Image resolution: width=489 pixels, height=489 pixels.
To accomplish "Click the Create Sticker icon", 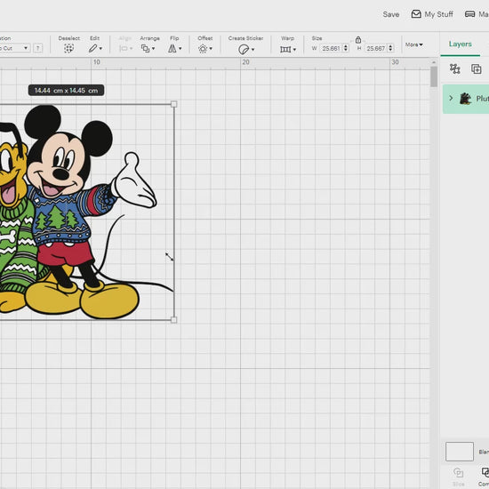I will coord(246,49).
